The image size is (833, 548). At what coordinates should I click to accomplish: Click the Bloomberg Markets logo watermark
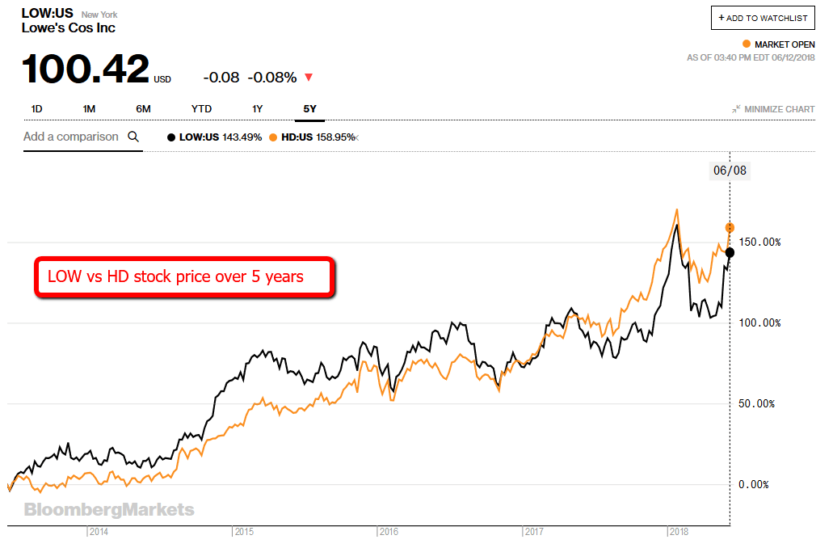(109, 510)
